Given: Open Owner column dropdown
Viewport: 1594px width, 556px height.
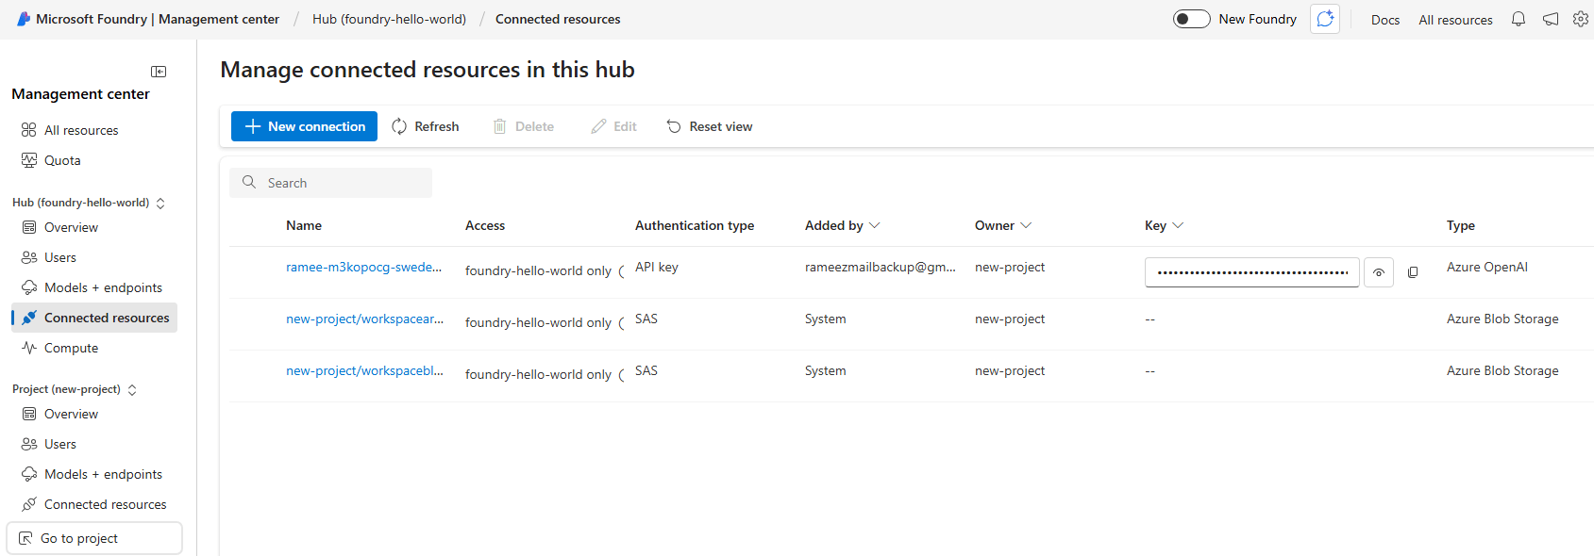Looking at the screenshot, I should 1026,225.
